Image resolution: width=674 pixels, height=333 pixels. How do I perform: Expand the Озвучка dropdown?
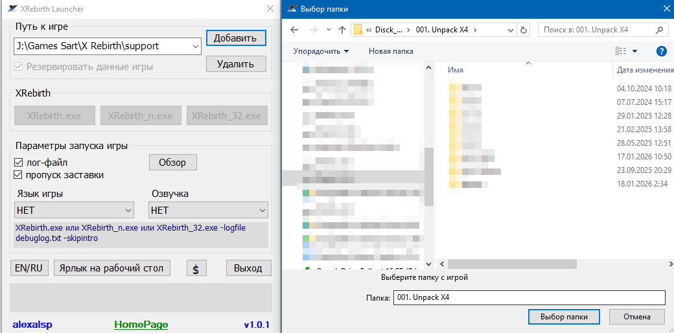click(262, 211)
